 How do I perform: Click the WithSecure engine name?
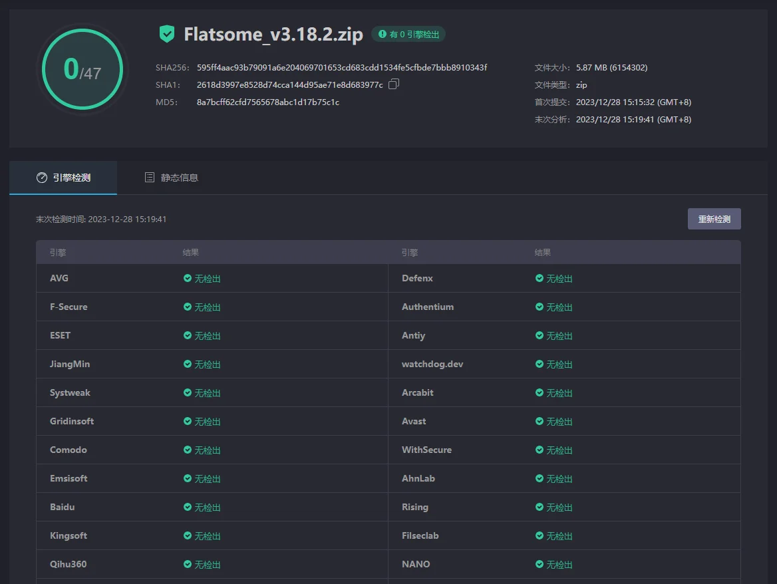pyautogui.click(x=426, y=450)
